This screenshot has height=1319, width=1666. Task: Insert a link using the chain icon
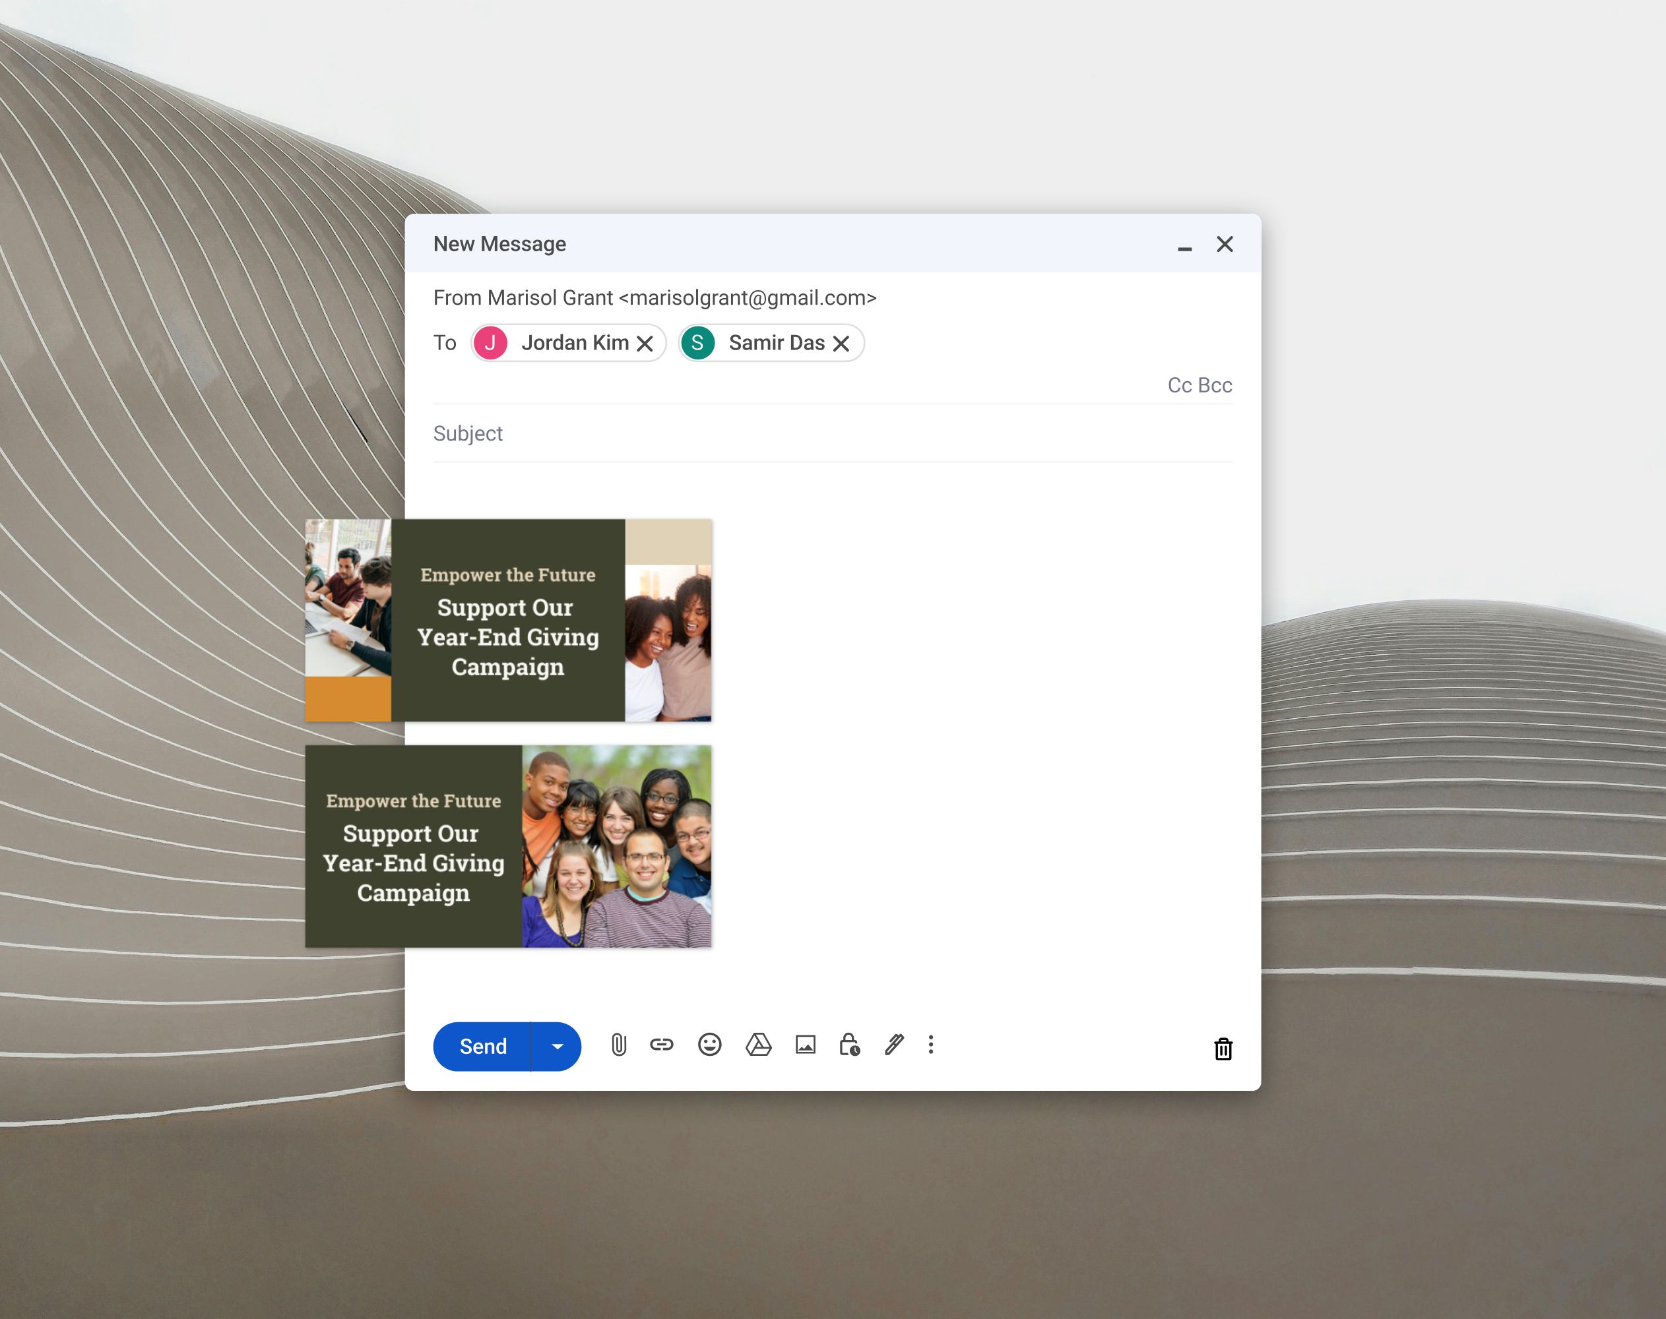(662, 1045)
